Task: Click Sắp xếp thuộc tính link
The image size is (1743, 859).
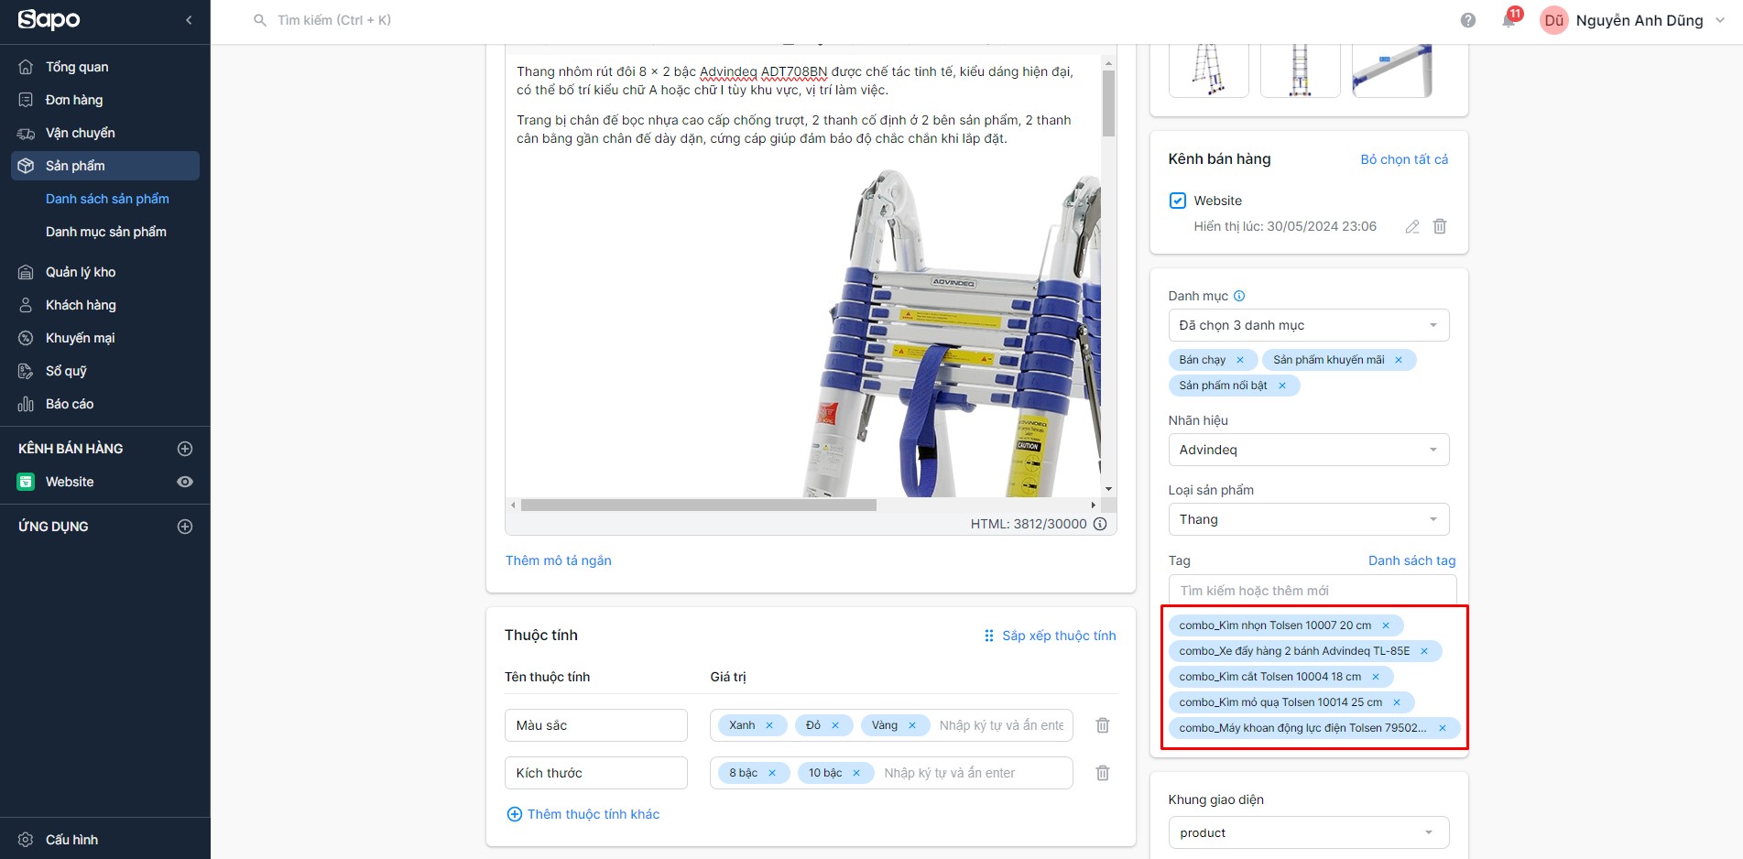Action: pos(1050,636)
